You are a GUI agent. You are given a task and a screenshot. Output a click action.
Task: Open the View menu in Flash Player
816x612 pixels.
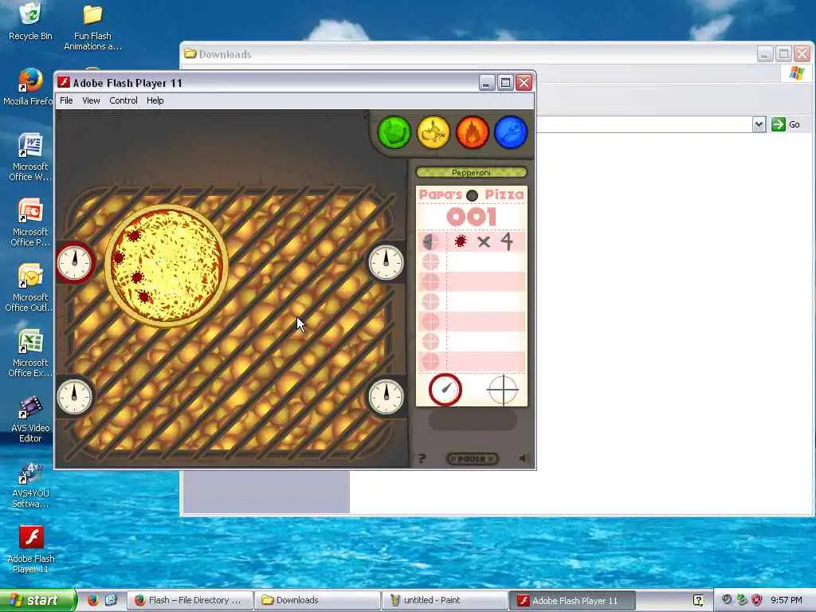point(91,100)
